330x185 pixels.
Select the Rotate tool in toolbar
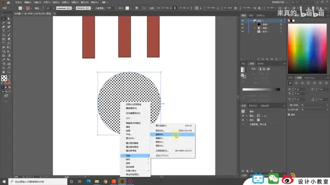pos(3,43)
